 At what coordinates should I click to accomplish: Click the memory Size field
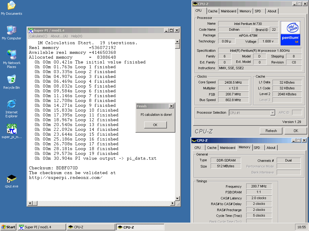point(226,166)
